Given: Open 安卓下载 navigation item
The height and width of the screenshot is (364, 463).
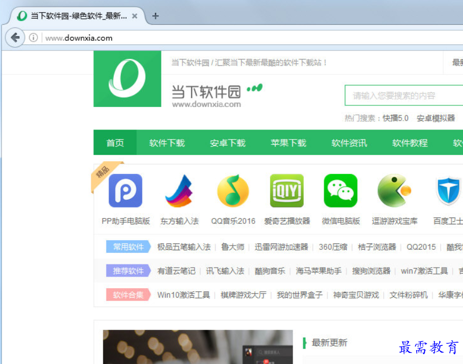Looking at the screenshot, I should (x=228, y=143).
